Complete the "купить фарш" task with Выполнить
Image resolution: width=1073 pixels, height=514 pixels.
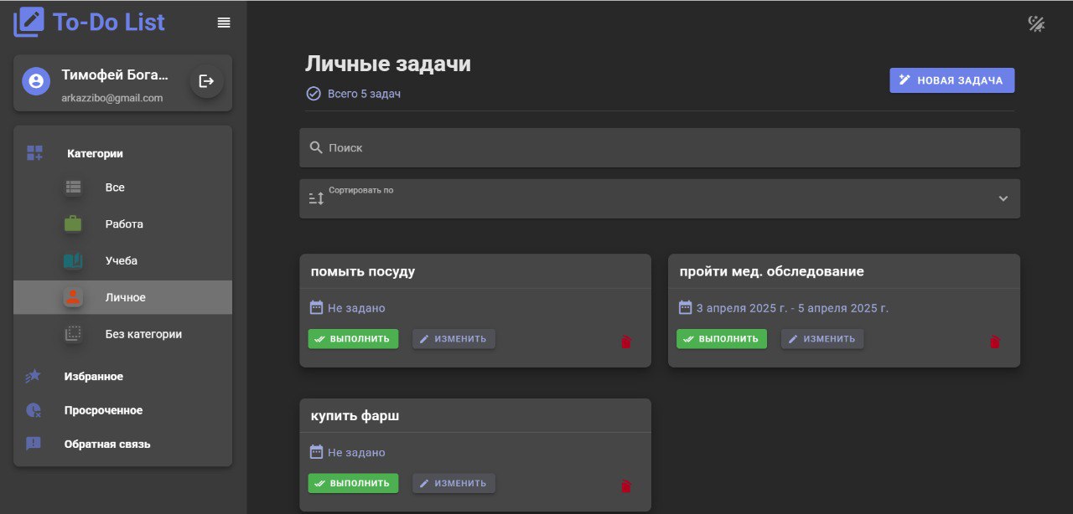point(353,483)
